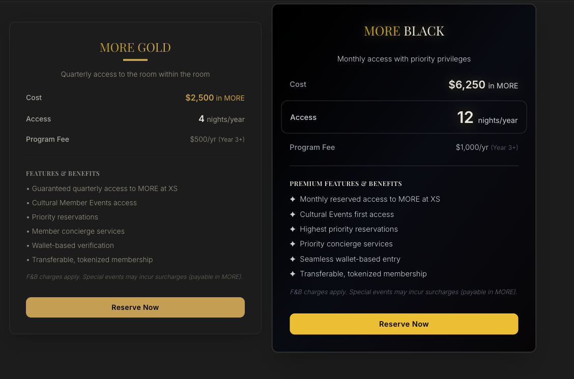The height and width of the screenshot is (379, 574).
Task: Click the Premium Features & Benefits heading
Action: [346, 183]
